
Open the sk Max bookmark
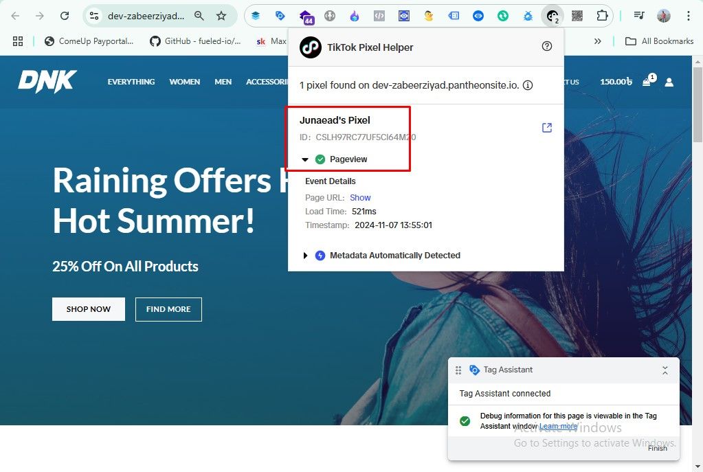(271, 41)
